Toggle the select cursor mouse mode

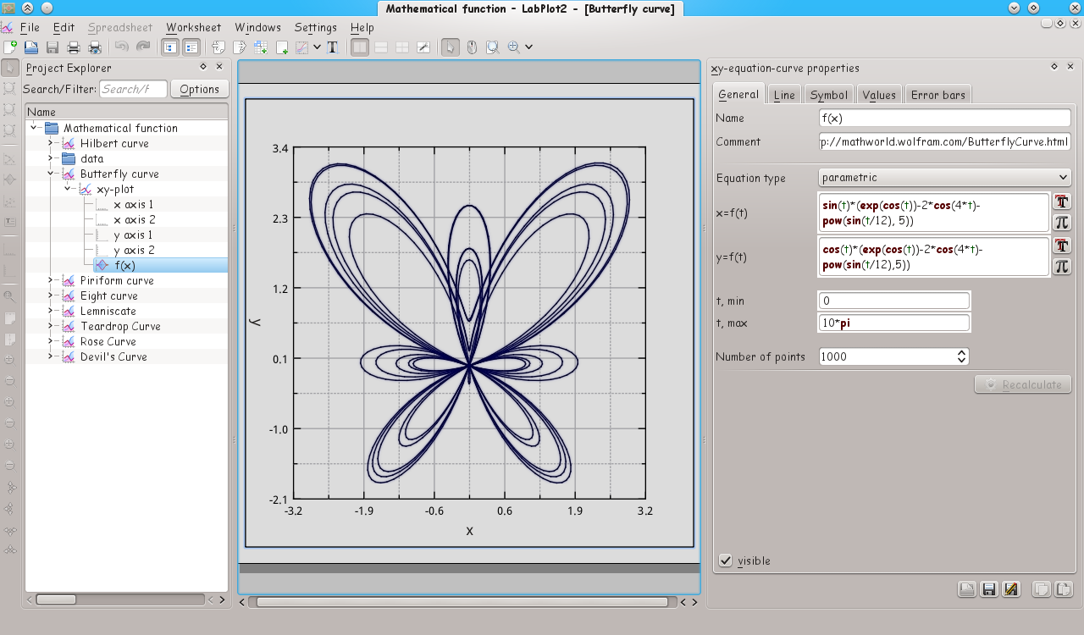coord(451,47)
